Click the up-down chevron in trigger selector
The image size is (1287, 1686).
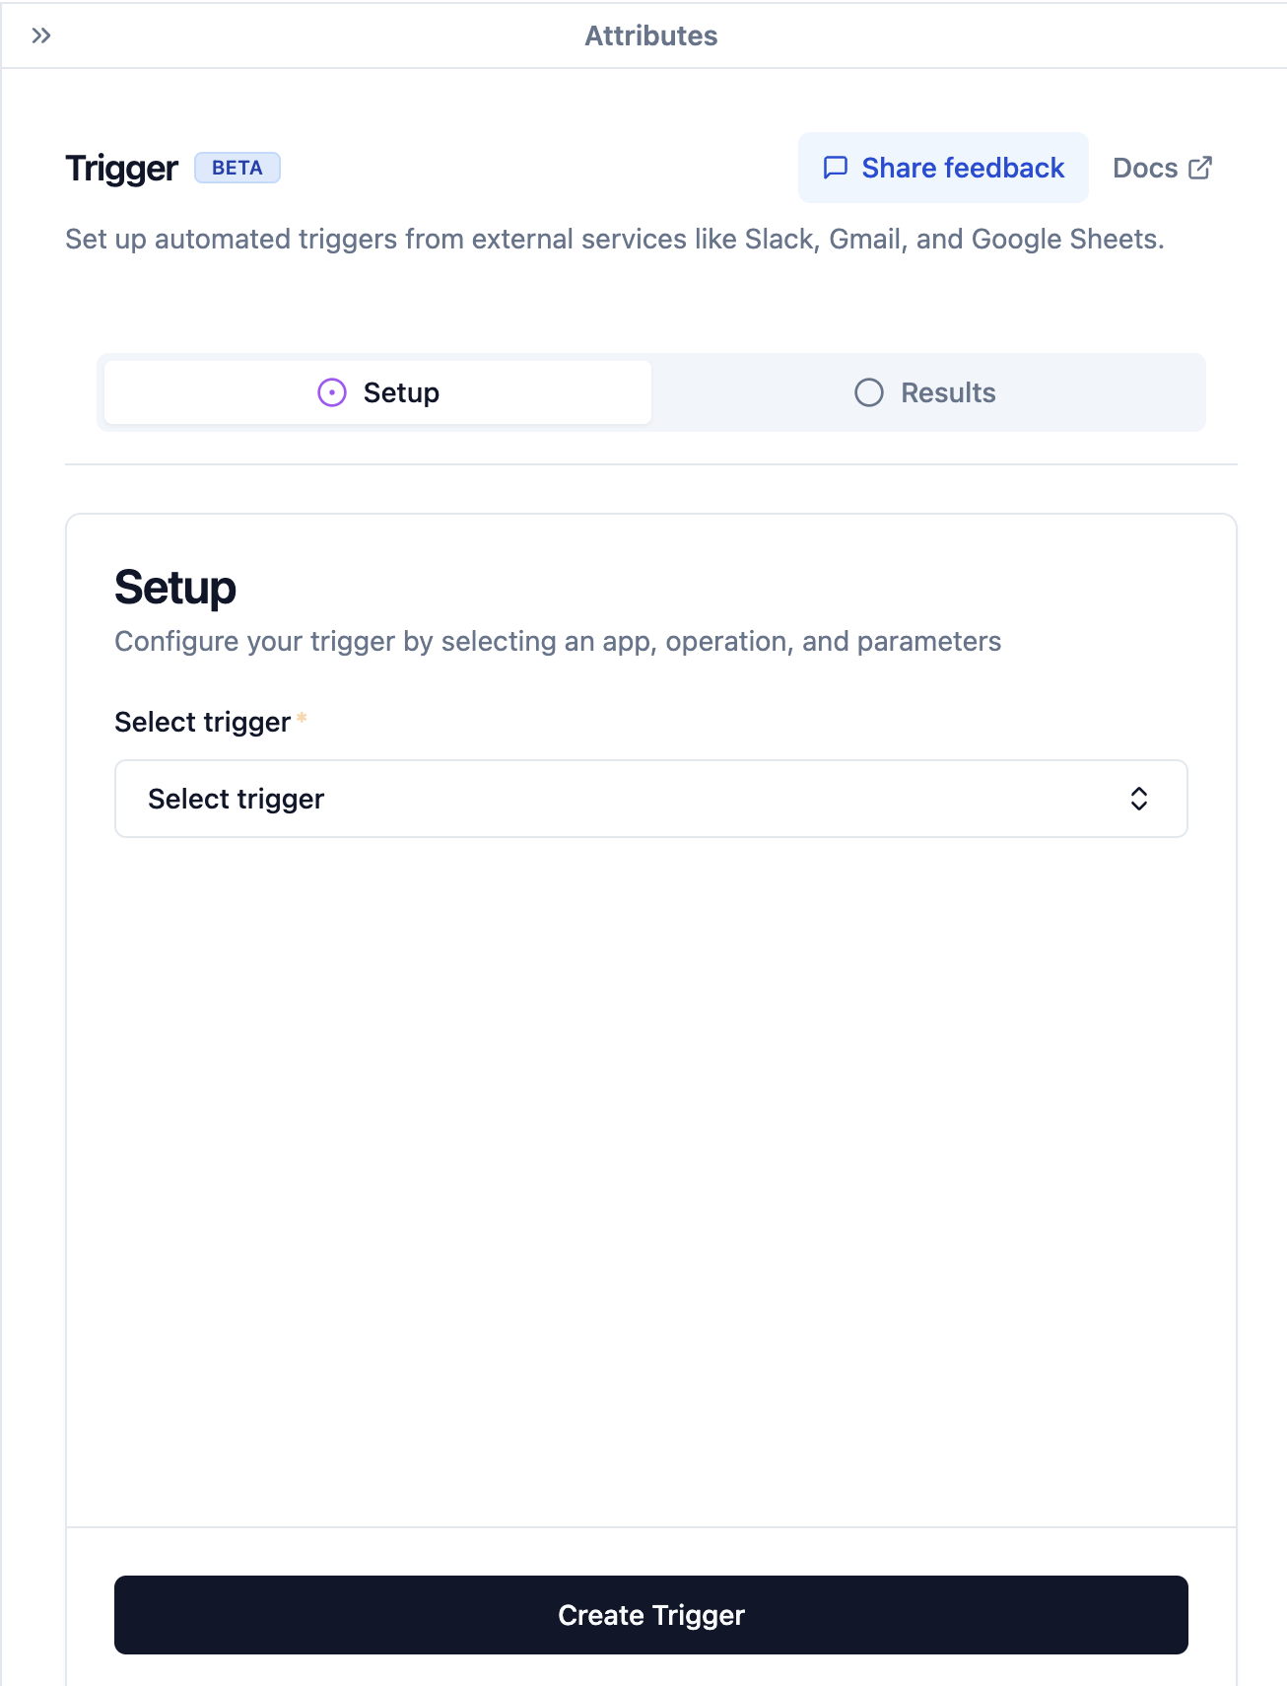pyautogui.click(x=1138, y=799)
